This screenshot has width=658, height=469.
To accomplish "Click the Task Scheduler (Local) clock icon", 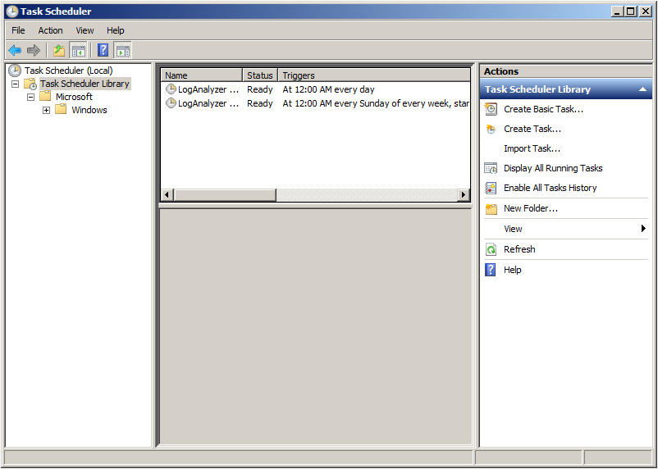I will click(x=15, y=71).
